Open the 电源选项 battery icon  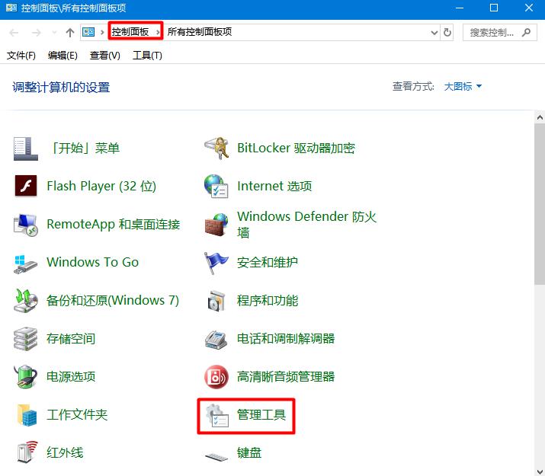click(26, 376)
